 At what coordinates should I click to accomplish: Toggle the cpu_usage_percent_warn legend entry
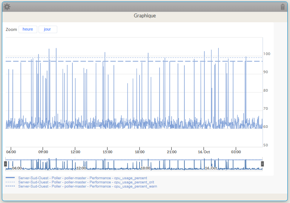[87, 186]
